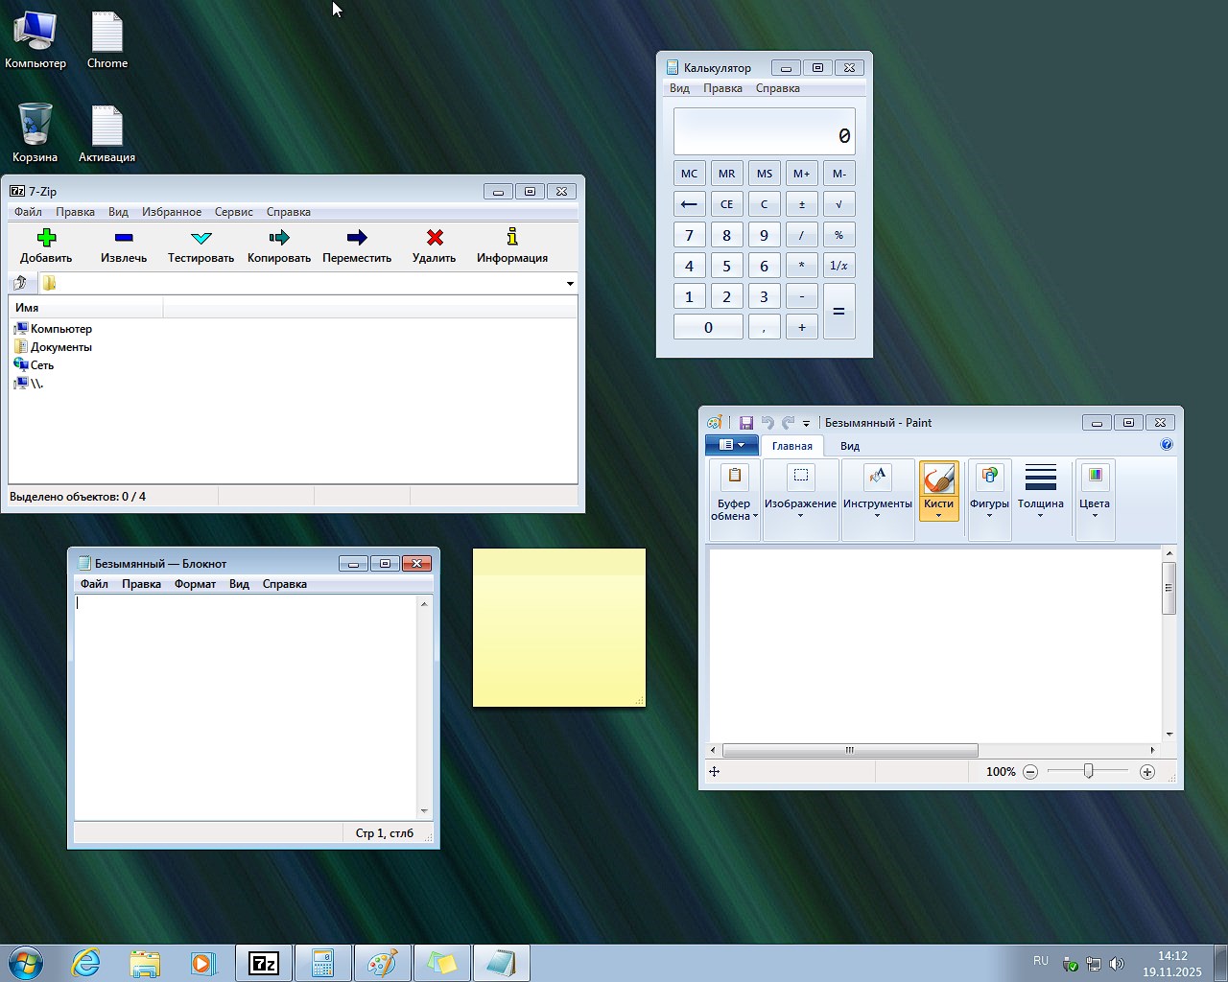Viewport: 1228px width, 982px height.
Task: Click Добавить (Add) in the 7-Zip toolbar
Action: coord(45,245)
